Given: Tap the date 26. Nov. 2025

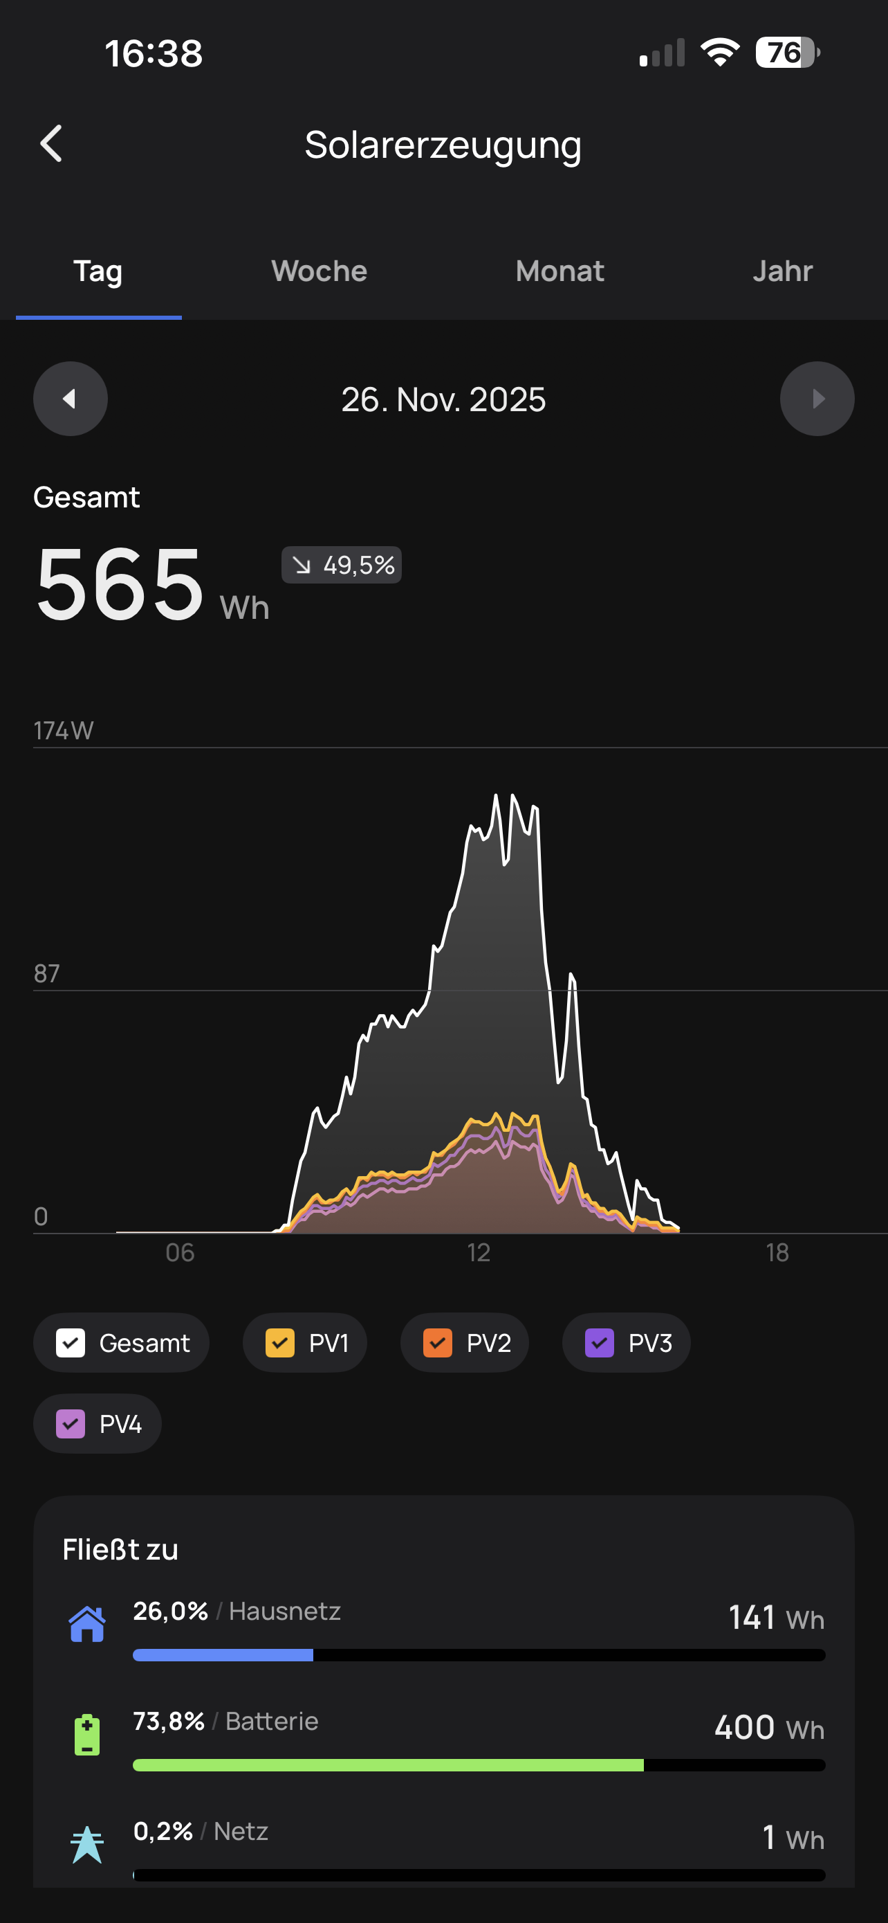Looking at the screenshot, I should pos(443,399).
